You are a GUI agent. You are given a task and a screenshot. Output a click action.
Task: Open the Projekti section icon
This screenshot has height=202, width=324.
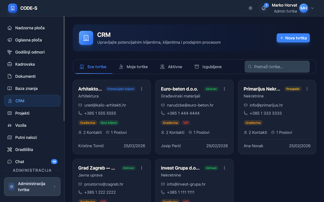[9, 113]
